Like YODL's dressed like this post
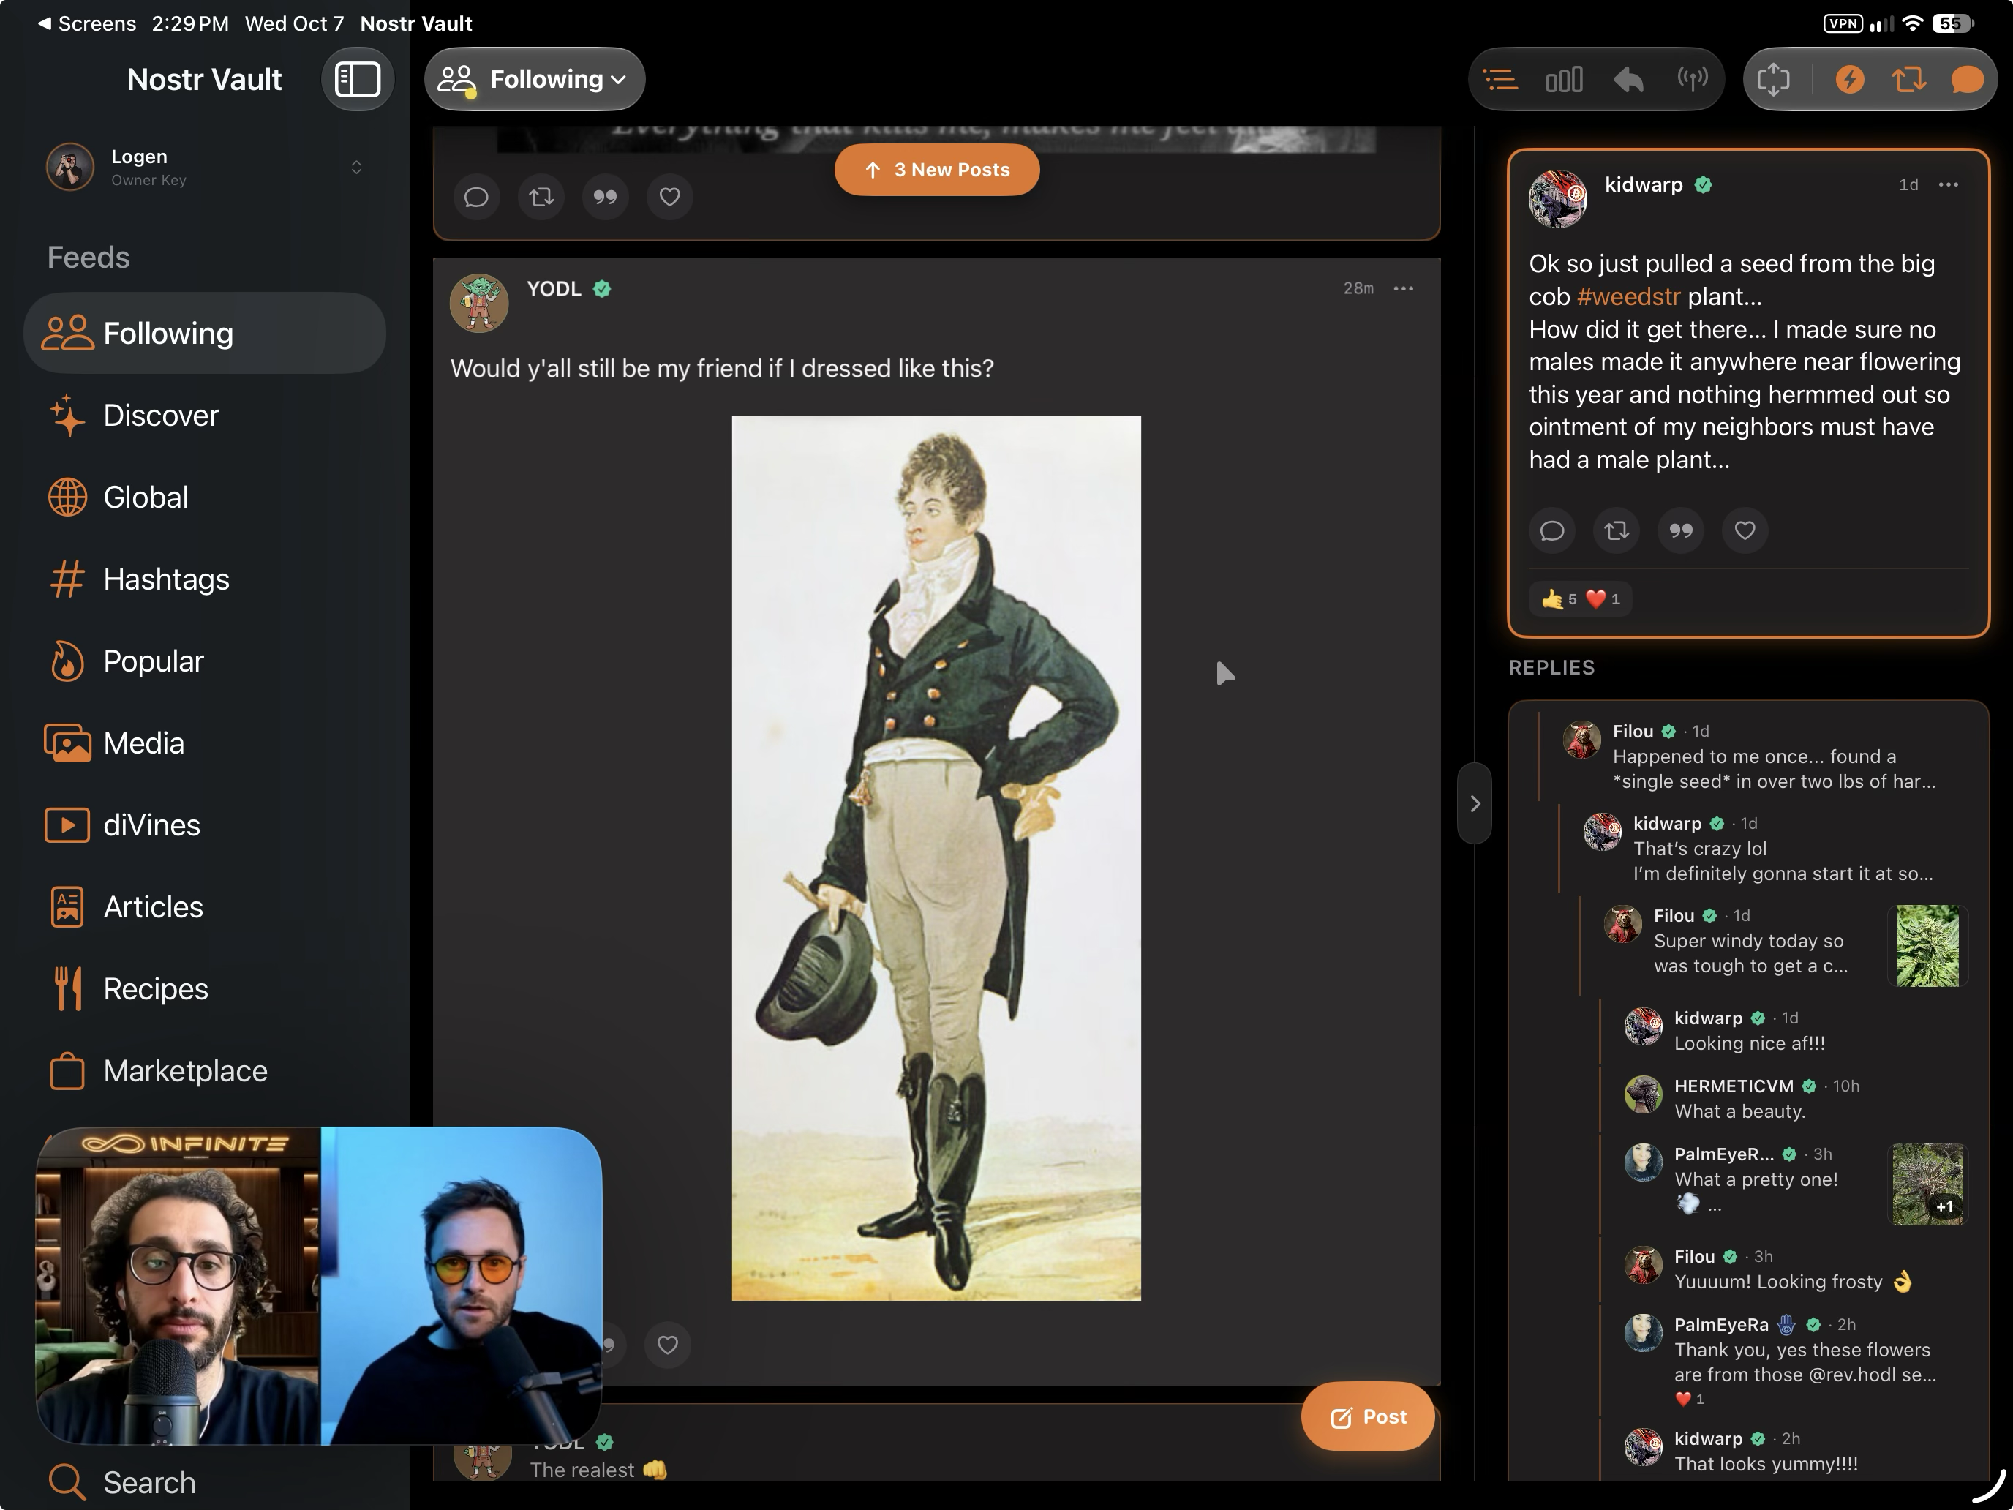This screenshot has width=2013, height=1510. 667,1345
